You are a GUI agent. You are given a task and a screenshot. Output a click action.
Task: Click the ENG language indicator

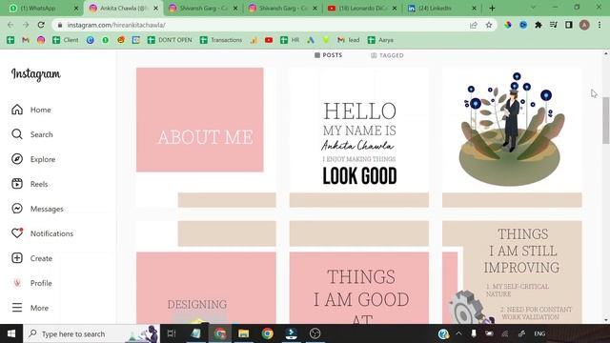(539, 333)
